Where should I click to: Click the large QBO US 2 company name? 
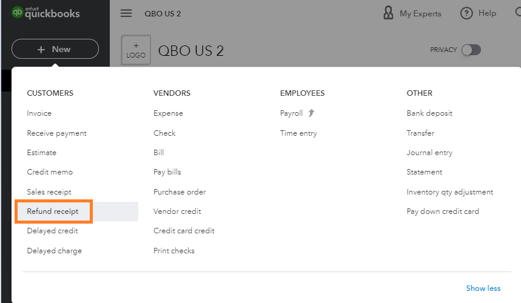[190, 51]
